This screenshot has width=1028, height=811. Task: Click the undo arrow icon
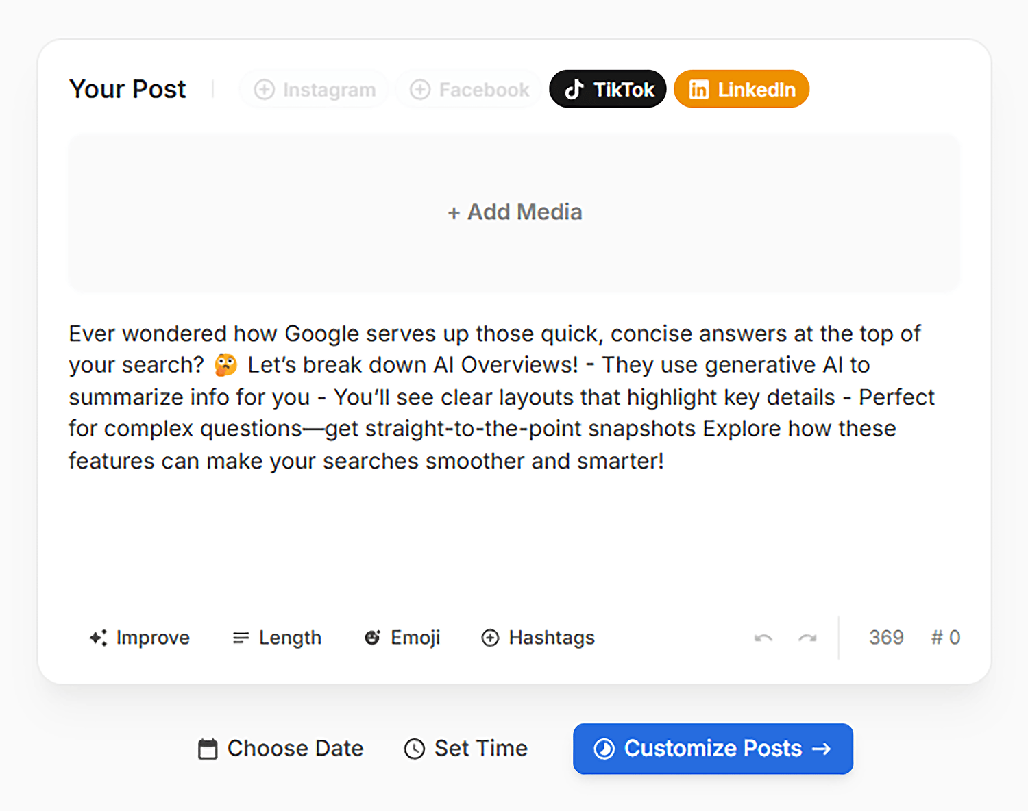coord(763,638)
